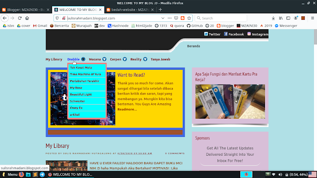Expand the Cerpen menu arrow
This screenshot has height=178, width=317.
[x=125, y=59]
